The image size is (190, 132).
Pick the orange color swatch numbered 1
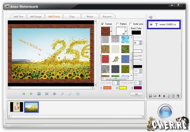point(107,88)
